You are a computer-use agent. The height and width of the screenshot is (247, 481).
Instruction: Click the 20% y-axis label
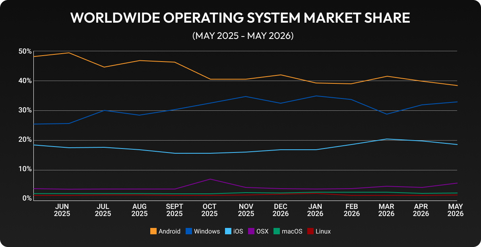coord(25,140)
